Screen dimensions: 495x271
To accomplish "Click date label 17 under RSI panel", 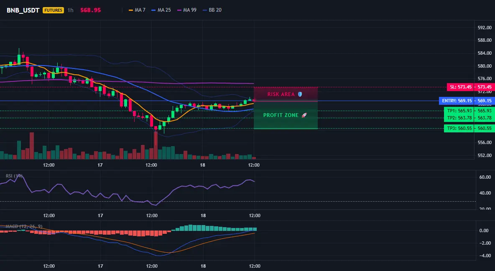I will [x=100, y=215].
